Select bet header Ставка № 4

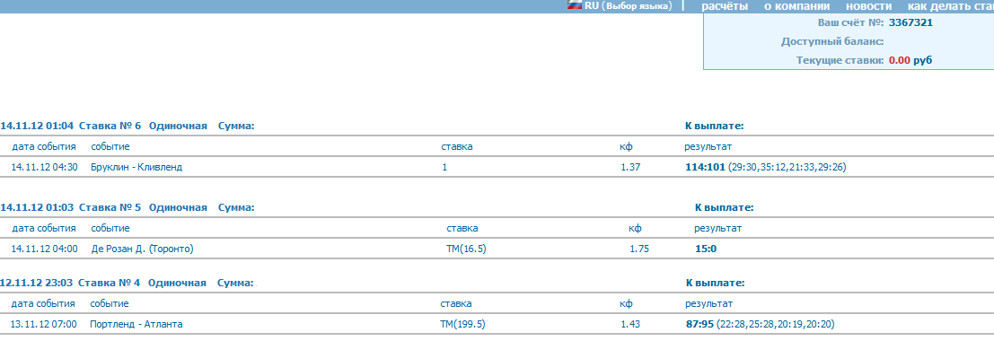(x=110, y=283)
